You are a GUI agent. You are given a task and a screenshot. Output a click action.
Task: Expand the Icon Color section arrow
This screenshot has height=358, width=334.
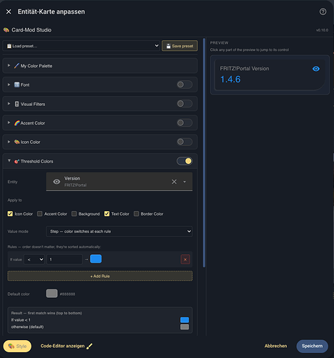click(9, 142)
